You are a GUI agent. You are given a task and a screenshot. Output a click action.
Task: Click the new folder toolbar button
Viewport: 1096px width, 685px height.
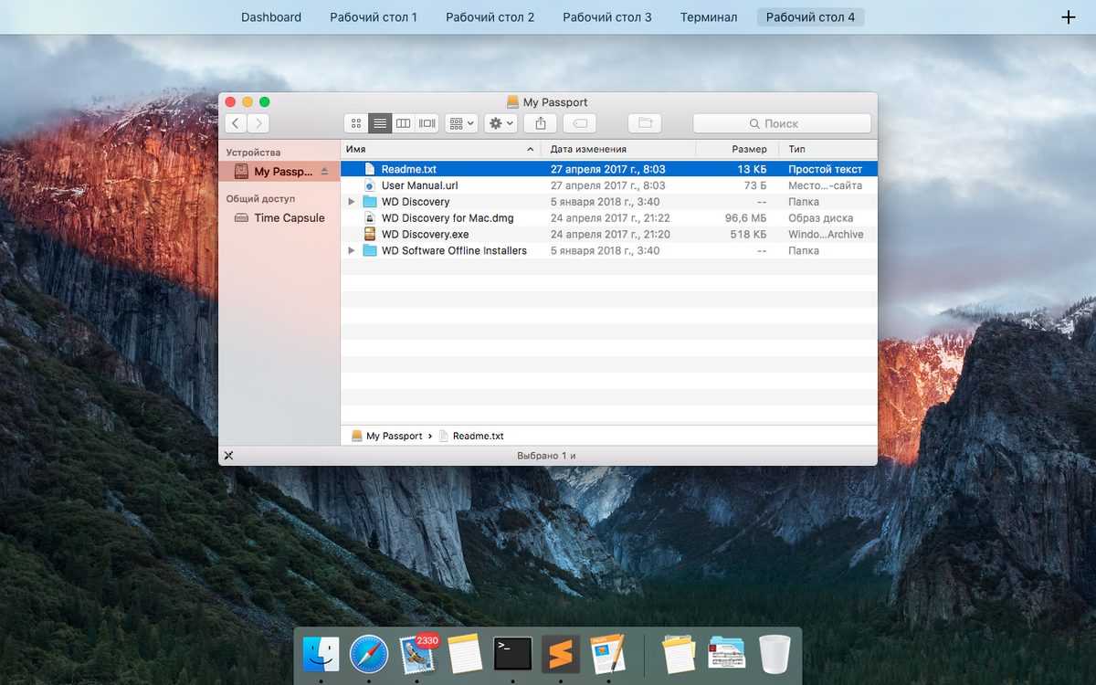pos(645,123)
